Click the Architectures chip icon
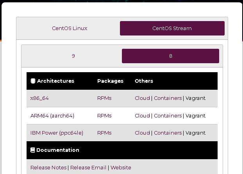This screenshot has height=174, width=243. click(x=33, y=81)
